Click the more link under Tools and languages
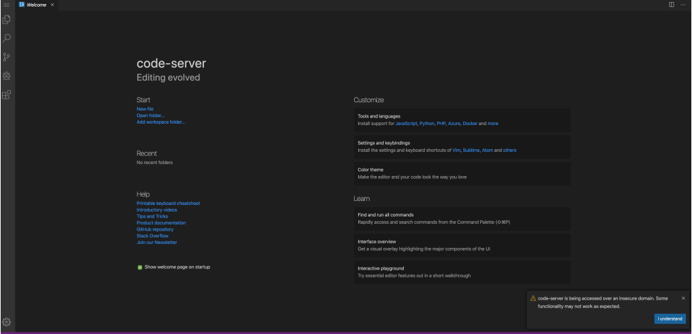692x334 pixels. tap(493, 124)
